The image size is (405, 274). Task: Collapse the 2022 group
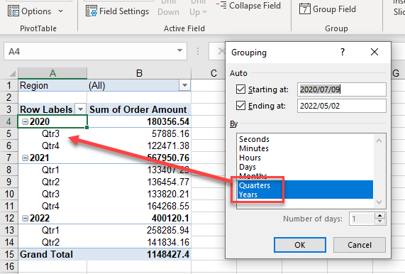coord(25,218)
